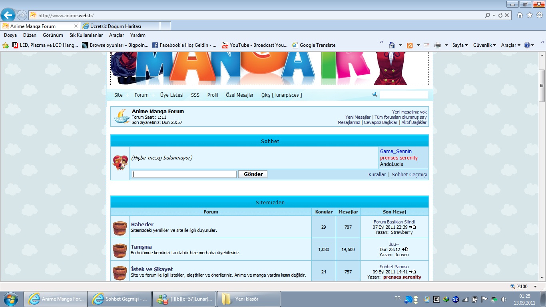
Task: Expand the Print dropdown arrow
Action: click(446, 45)
